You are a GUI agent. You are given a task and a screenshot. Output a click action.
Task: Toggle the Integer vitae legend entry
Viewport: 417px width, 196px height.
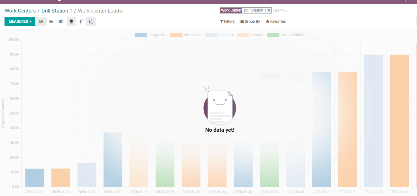pos(151,35)
